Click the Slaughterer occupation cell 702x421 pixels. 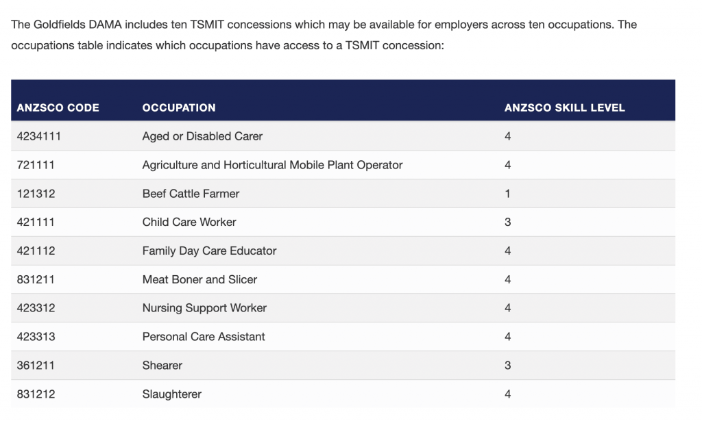(171, 394)
